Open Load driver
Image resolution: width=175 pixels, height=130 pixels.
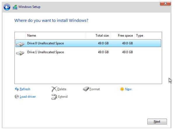(x=28, y=96)
